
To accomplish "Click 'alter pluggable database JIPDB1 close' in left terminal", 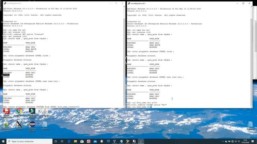I will tap(27, 56).
